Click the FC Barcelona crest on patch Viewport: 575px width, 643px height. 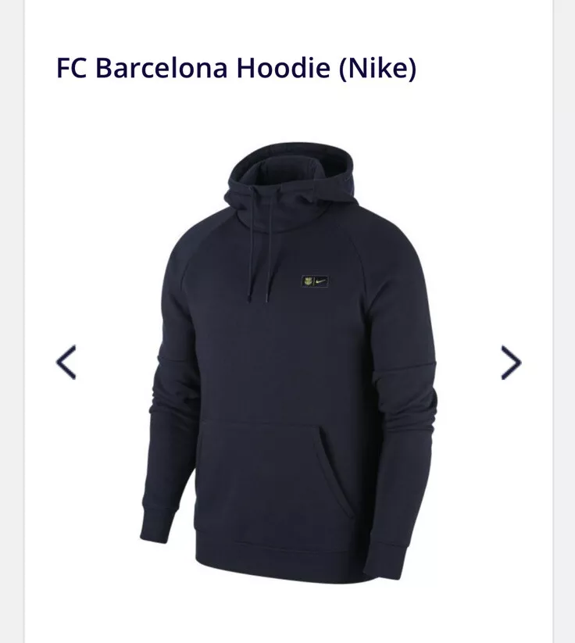pos(308,281)
